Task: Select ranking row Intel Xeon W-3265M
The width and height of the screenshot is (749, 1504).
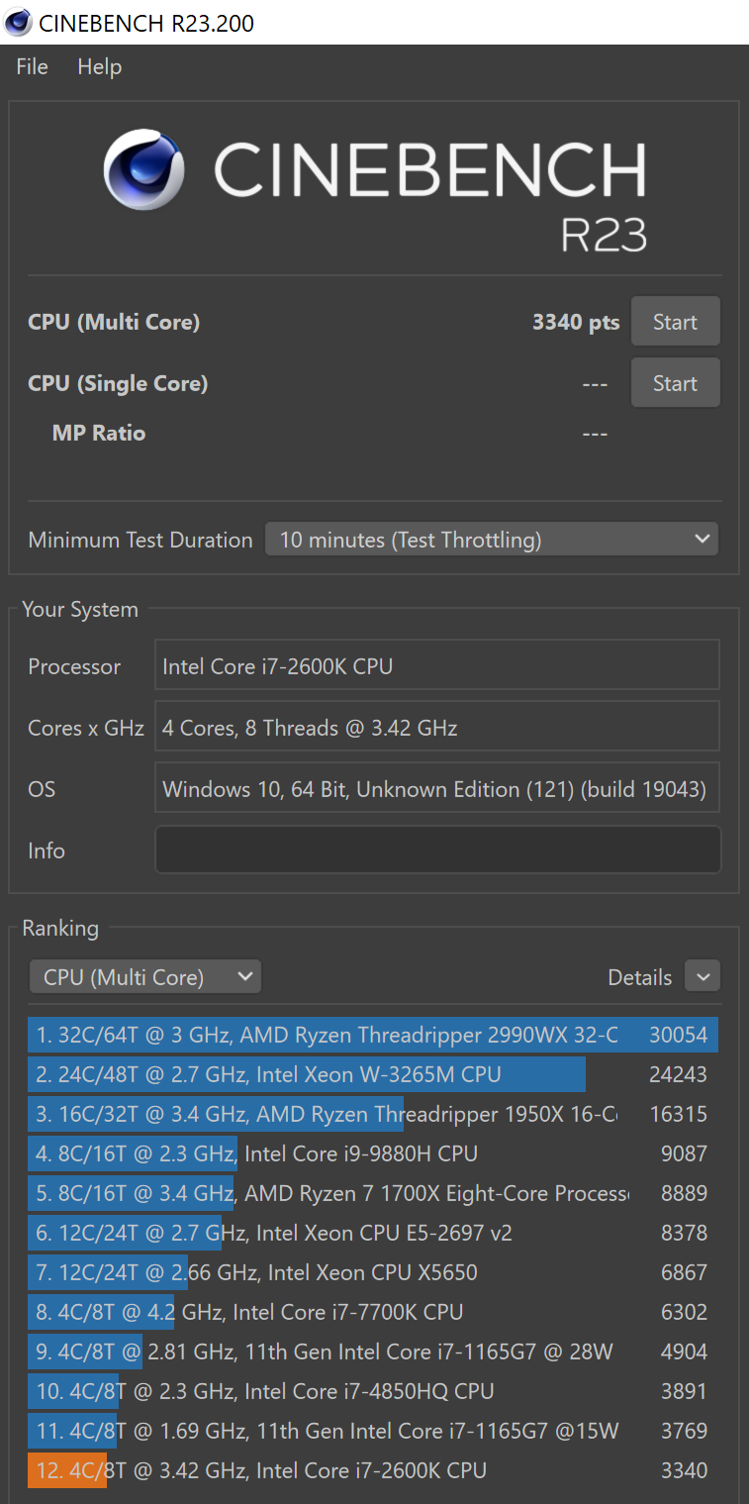Action: point(373,1074)
